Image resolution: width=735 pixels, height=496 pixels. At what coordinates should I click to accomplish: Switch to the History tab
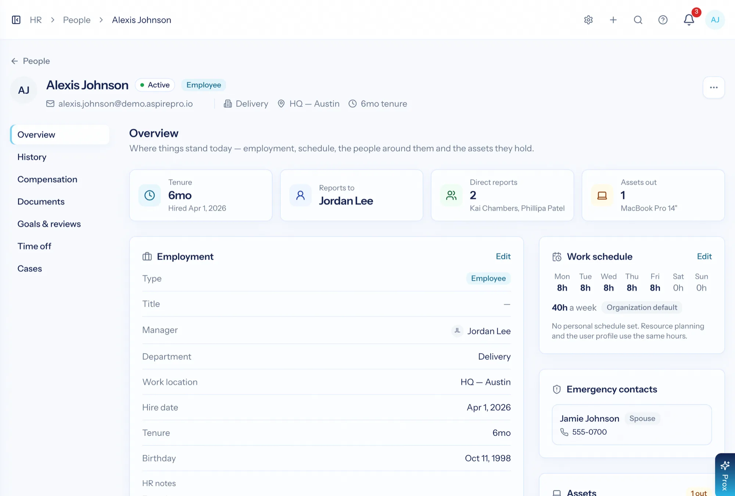pyautogui.click(x=60, y=157)
